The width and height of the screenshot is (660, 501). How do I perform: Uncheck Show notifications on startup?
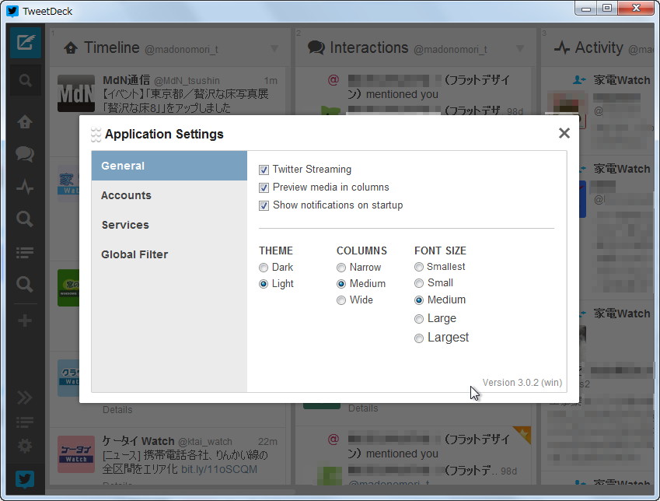(264, 205)
